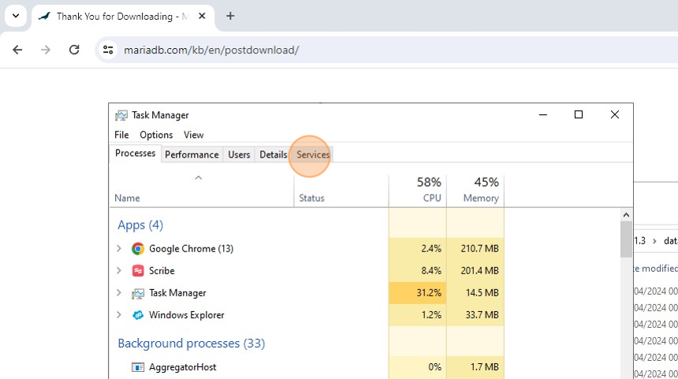Click the Google Chrome app icon
The image size is (678, 379).
coord(138,249)
